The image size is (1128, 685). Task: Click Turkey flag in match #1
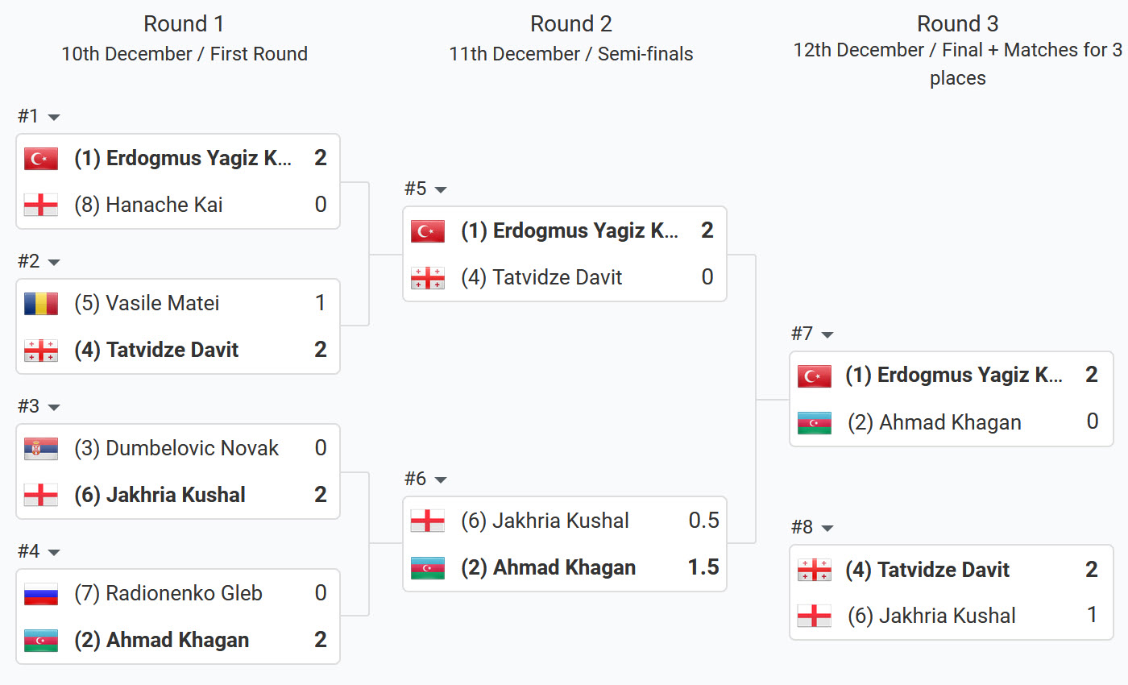(x=41, y=159)
